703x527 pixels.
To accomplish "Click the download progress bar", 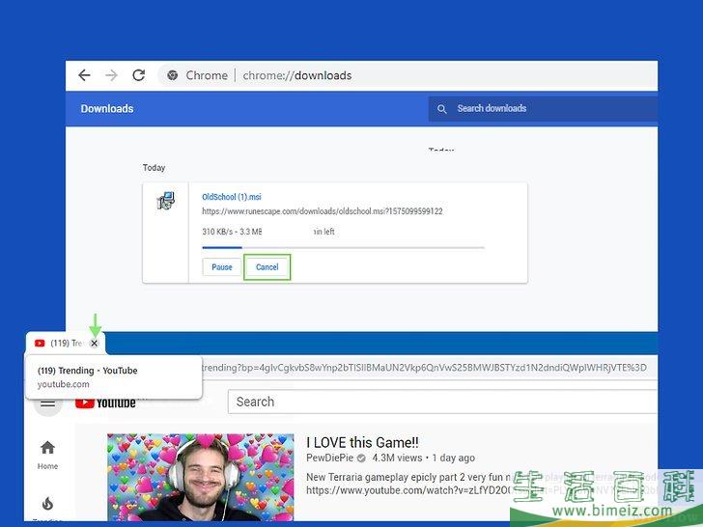I will click(x=343, y=247).
